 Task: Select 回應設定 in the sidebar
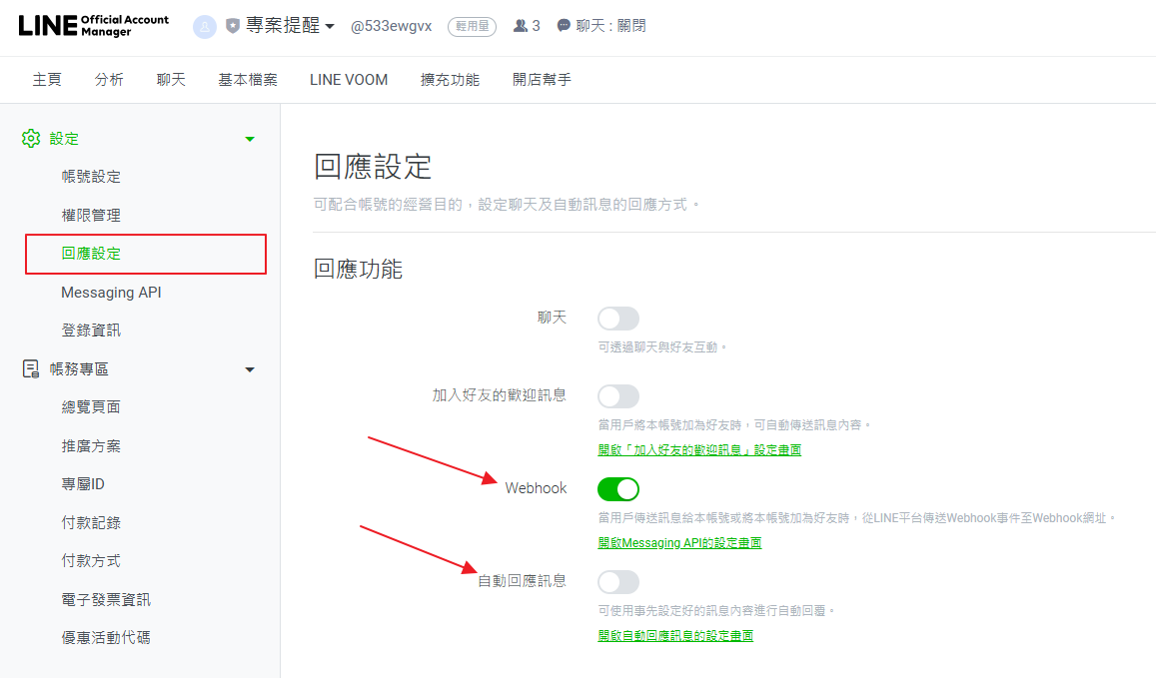click(91, 254)
